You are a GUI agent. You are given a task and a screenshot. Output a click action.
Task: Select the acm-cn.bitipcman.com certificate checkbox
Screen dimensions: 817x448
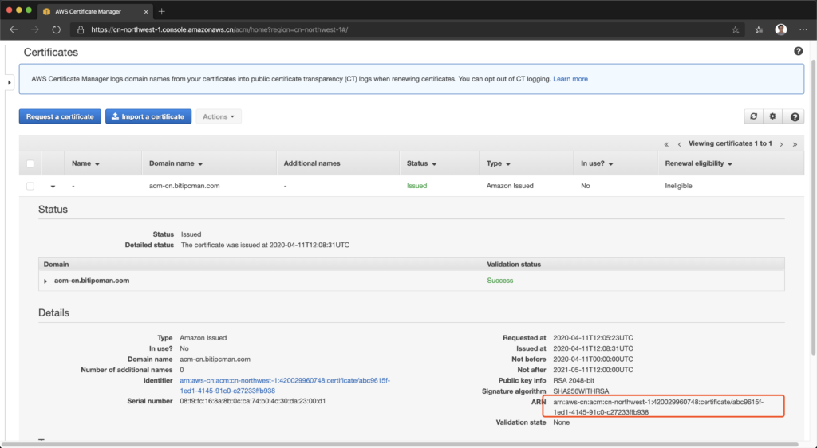coord(30,186)
